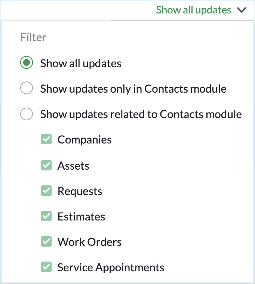
Task: Toggle the Assets checkbox
Action: pos(46,165)
